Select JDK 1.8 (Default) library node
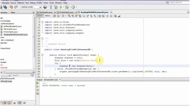The image size is (190, 106). pos(7,40)
